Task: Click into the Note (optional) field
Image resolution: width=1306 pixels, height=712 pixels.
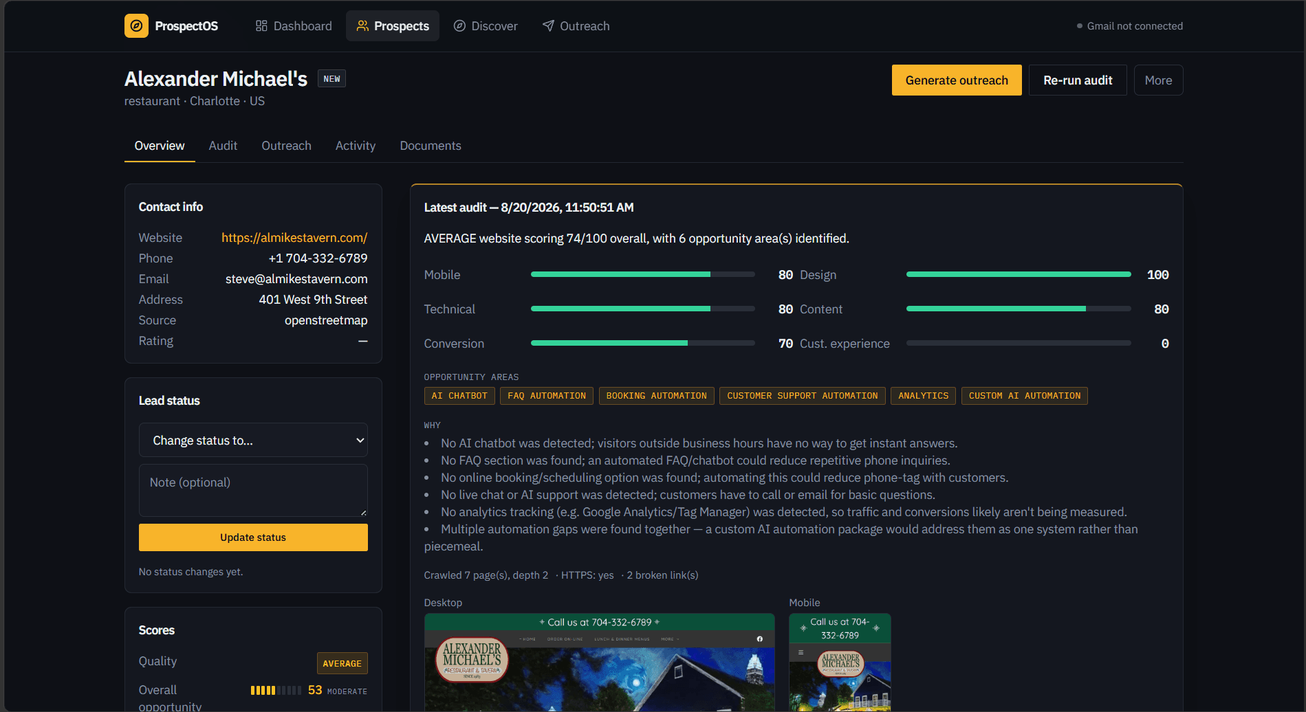Action: [253, 490]
